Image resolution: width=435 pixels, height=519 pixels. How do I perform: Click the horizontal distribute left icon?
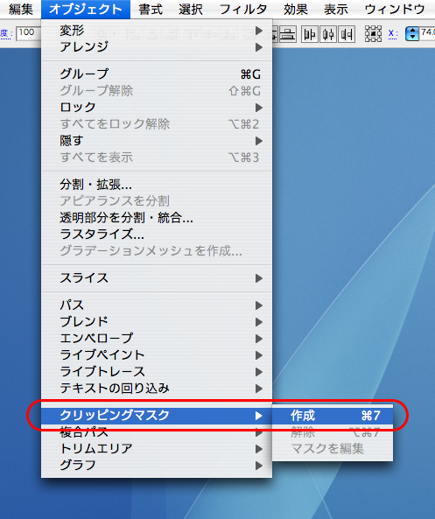click(x=310, y=34)
